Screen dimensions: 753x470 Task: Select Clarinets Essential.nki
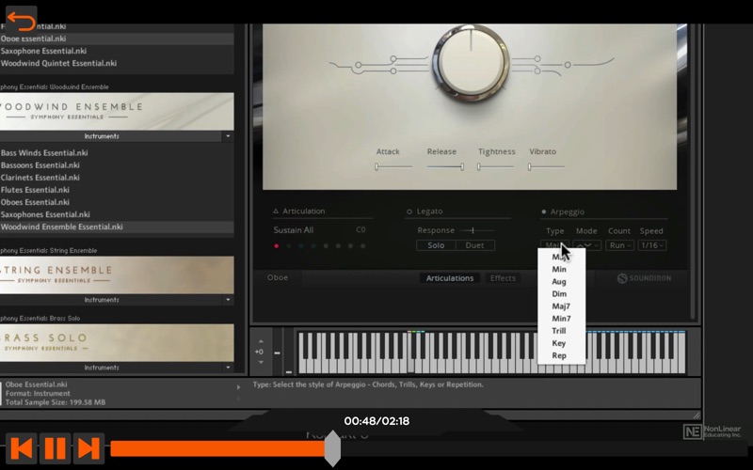coord(117,178)
